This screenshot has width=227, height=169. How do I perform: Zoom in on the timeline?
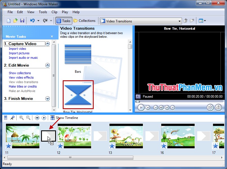(22, 118)
